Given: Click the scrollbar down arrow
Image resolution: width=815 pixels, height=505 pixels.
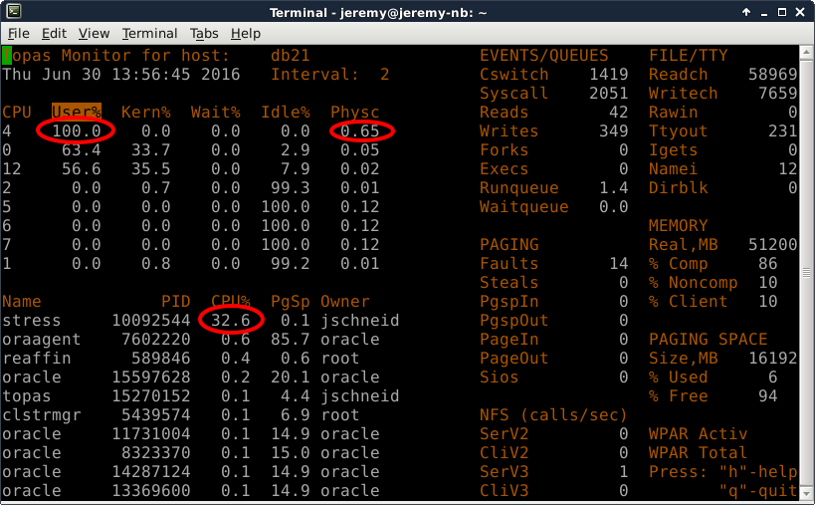Looking at the screenshot, I should 806,493.
